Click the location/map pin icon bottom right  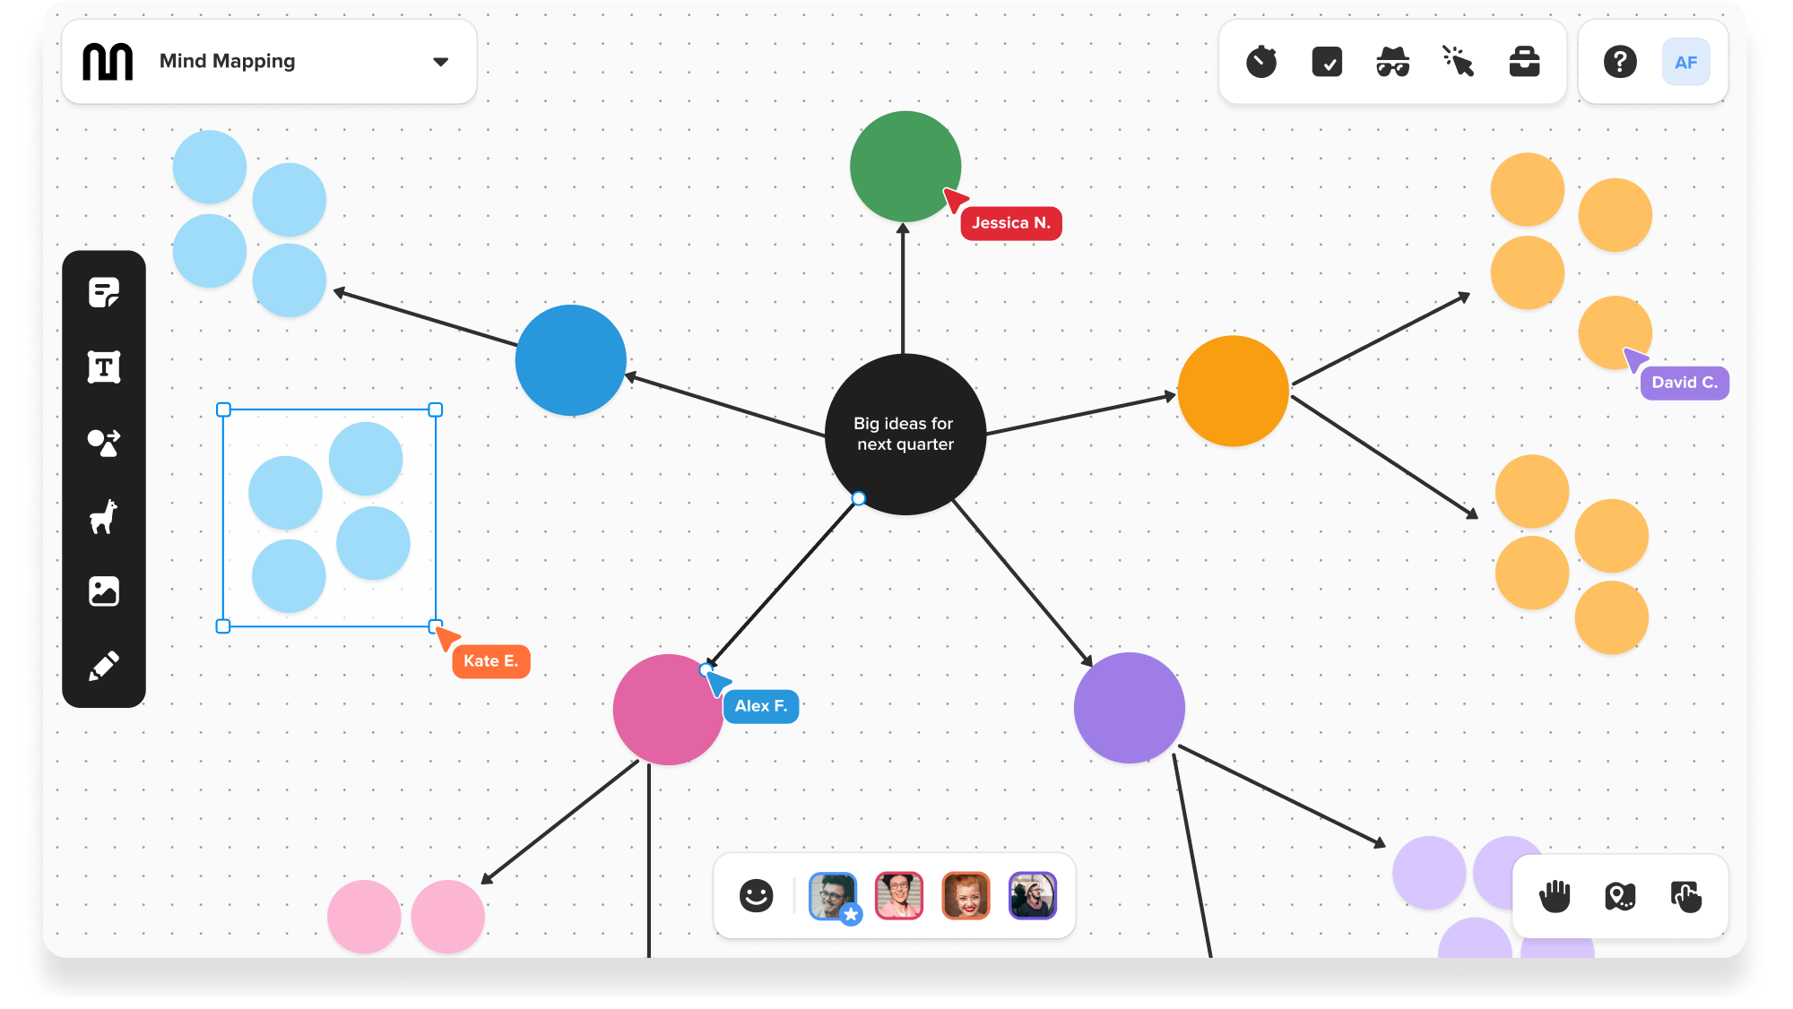coord(1623,898)
